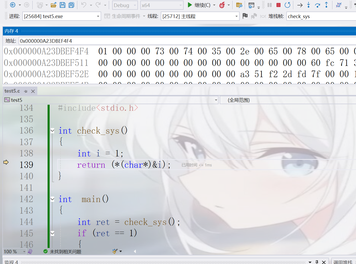Close the test5.c tab
The height and width of the screenshot is (264, 356).
click(33, 91)
